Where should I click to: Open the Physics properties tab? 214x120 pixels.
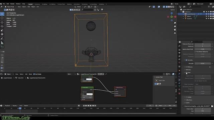coord(179,80)
